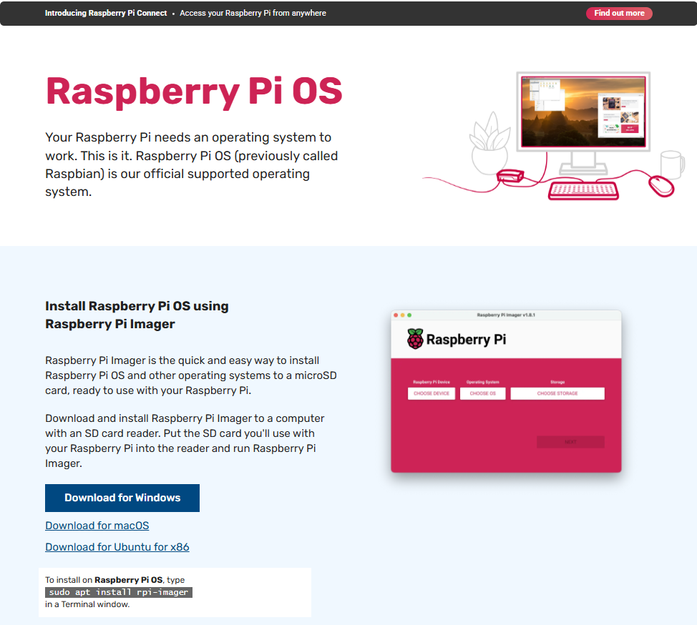
Task: Click the 'in a Terminal window.' text
Action: coord(87,604)
